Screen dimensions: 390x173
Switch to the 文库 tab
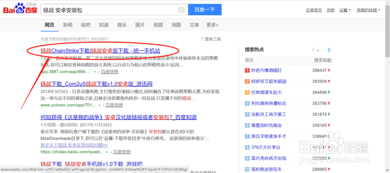[x=194, y=25]
